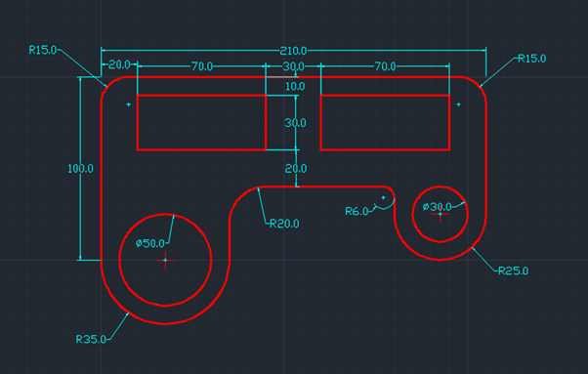Click the 10.0 vertical dimension text
Image resolution: width=588 pixels, height=374 pixels.
click(x=296, y=87)
